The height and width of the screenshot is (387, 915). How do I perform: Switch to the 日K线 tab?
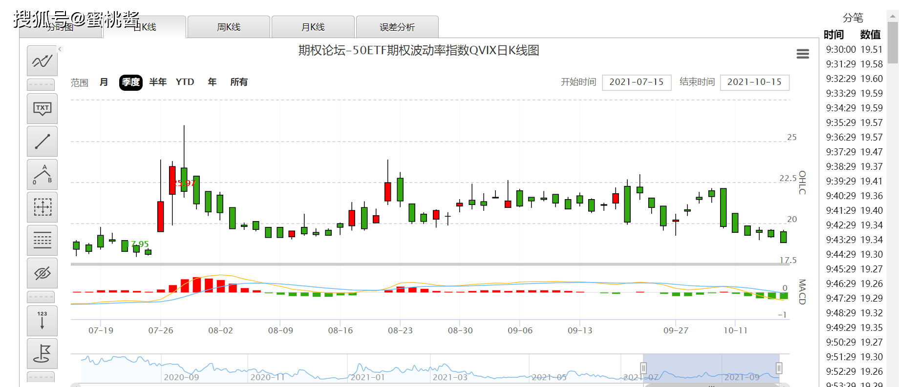(145, 27)
